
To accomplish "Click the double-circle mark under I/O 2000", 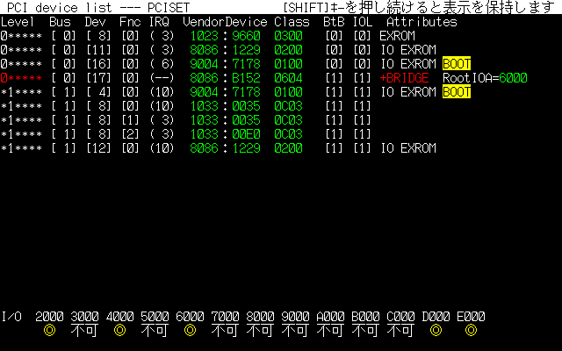I will pos(49,331).
